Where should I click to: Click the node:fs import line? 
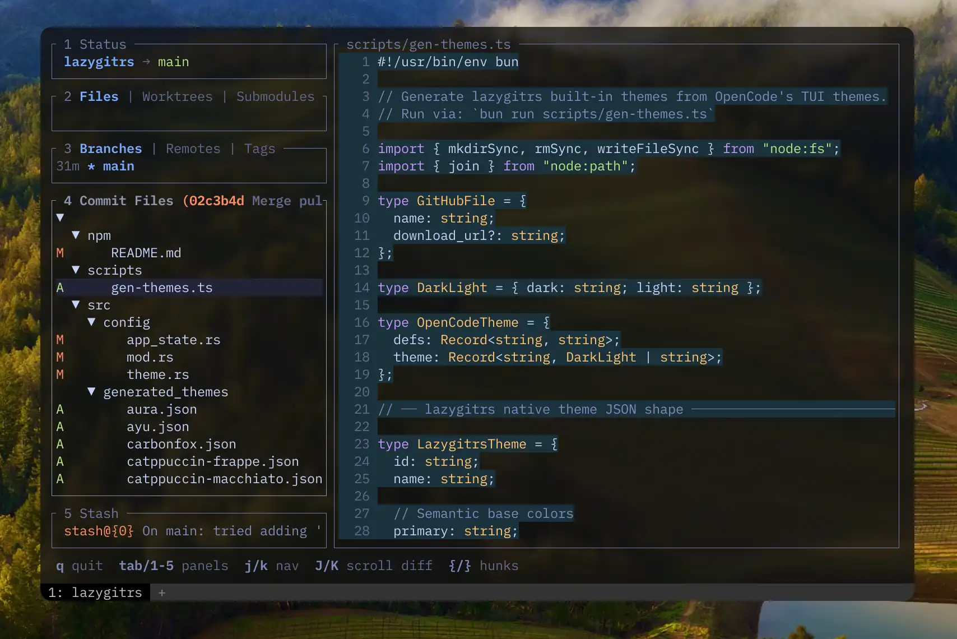[x=609, y=149]
